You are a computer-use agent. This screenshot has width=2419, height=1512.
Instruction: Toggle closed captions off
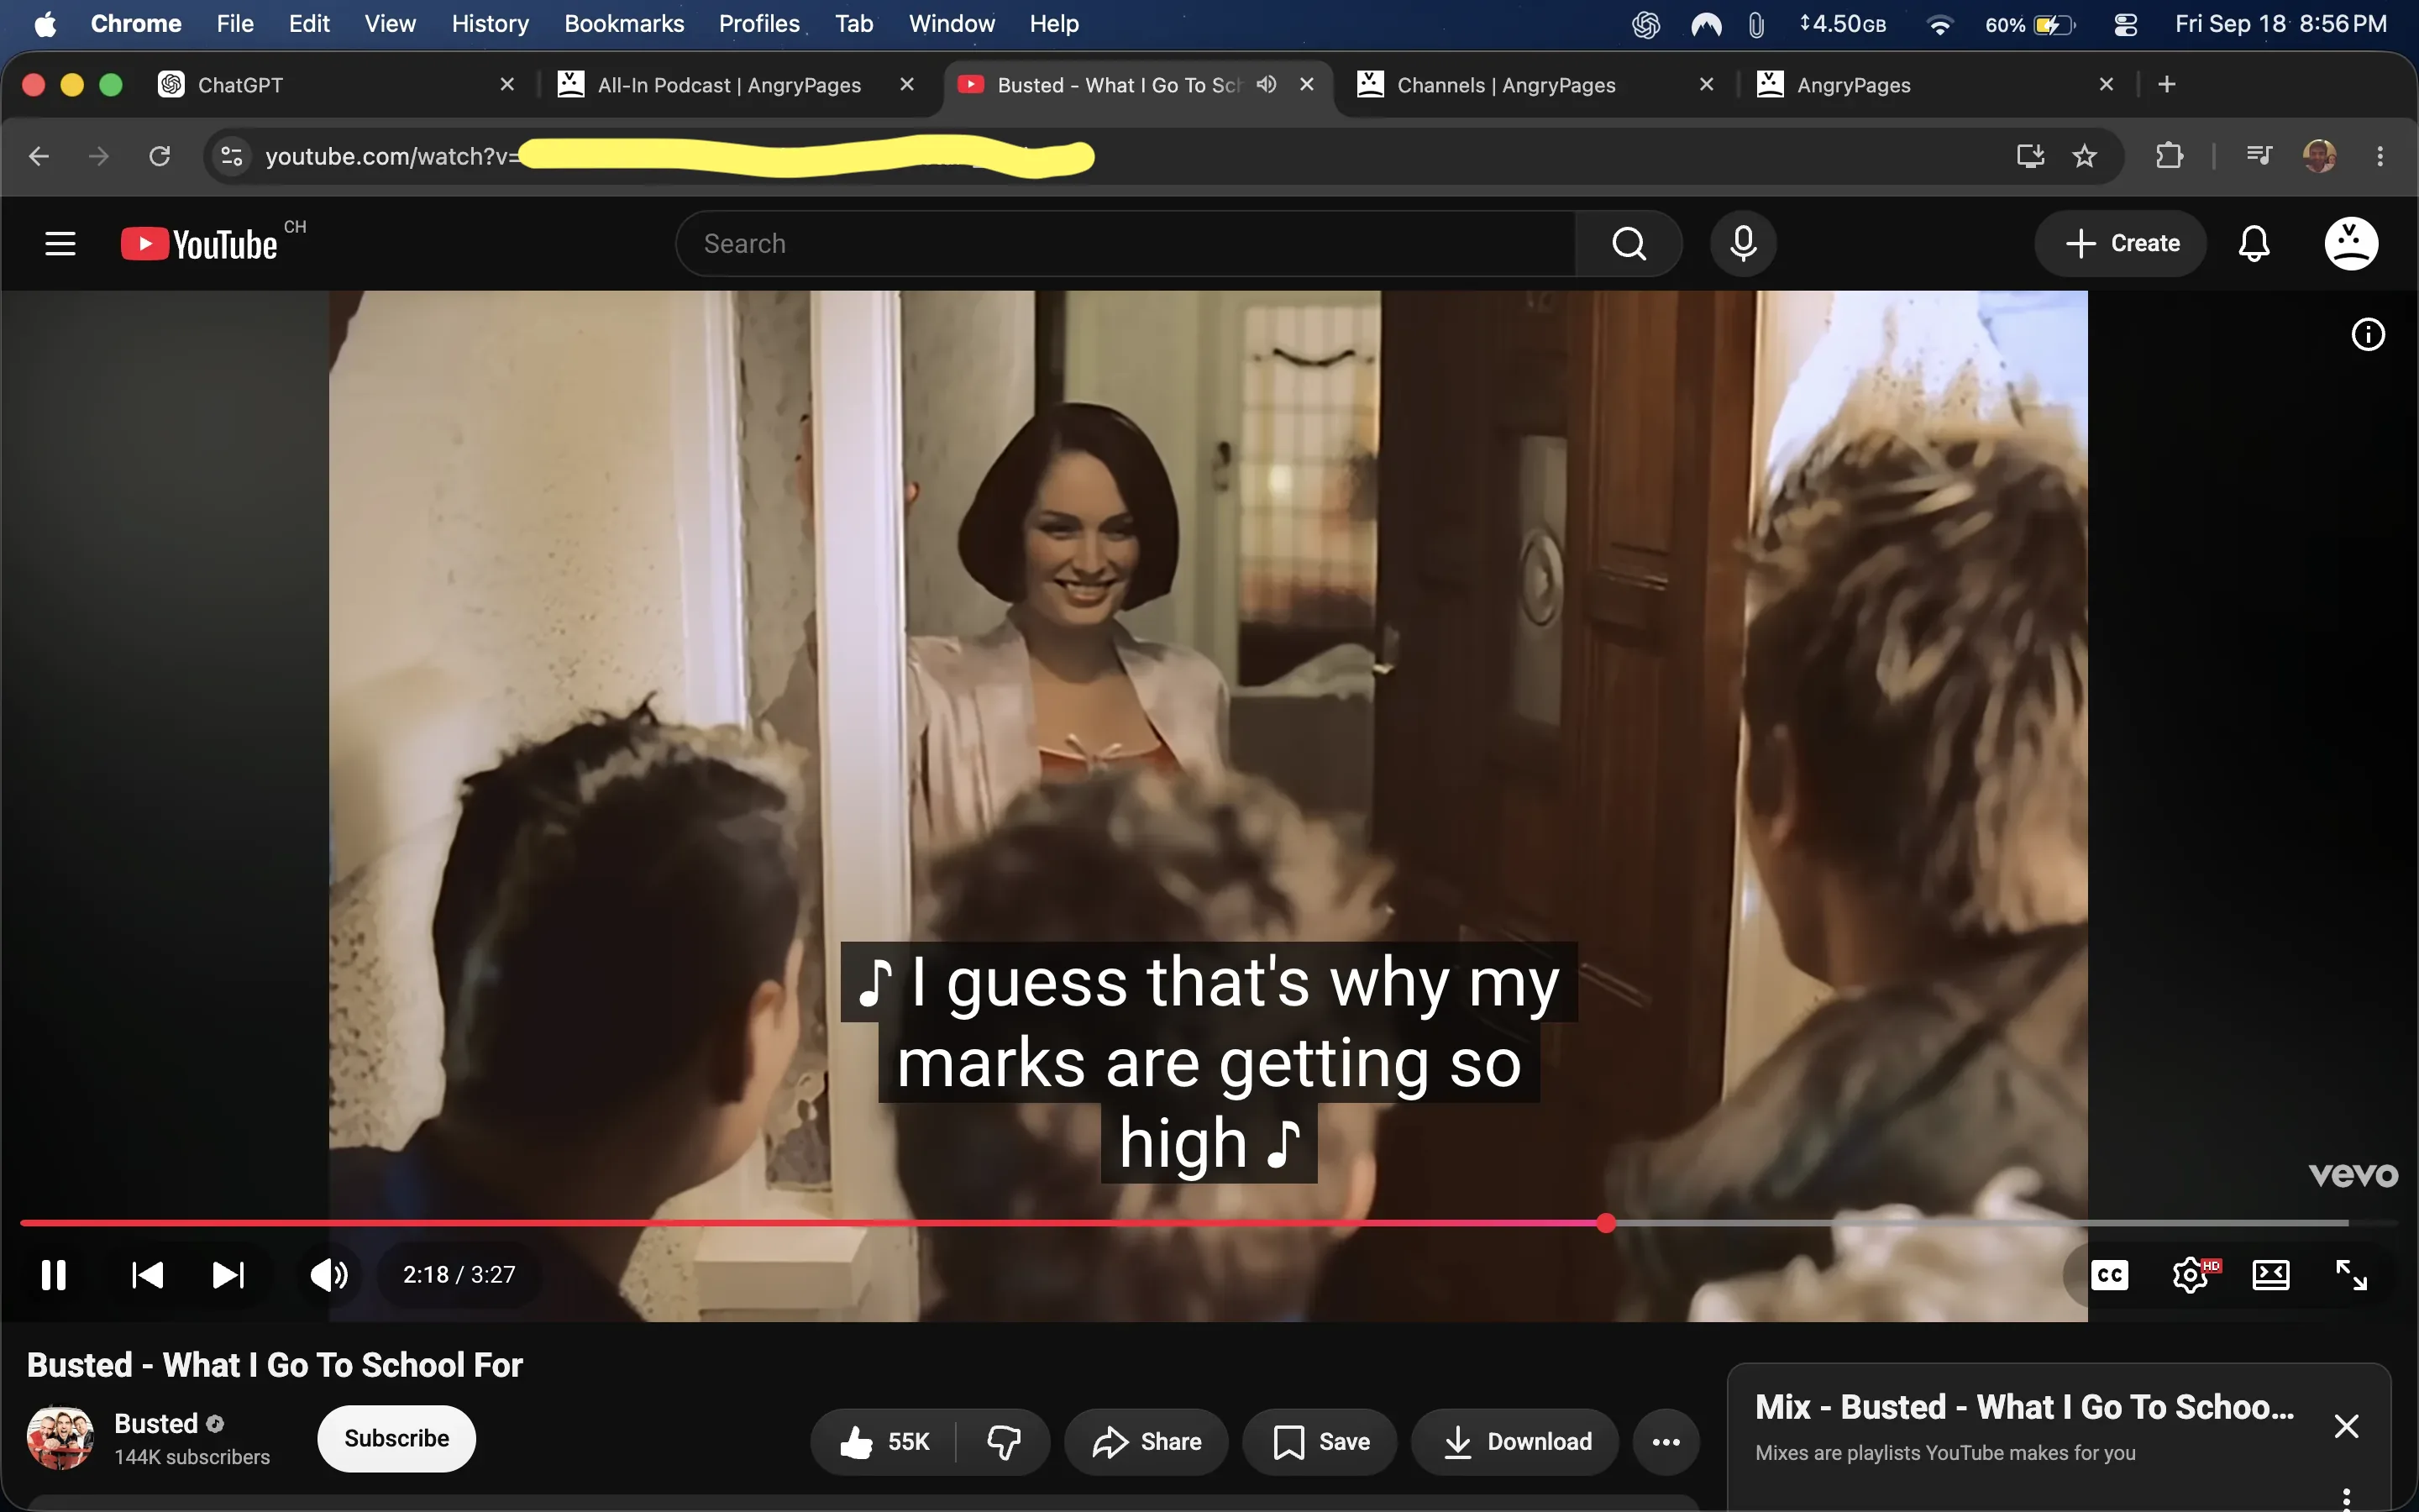(2109, 1274)
